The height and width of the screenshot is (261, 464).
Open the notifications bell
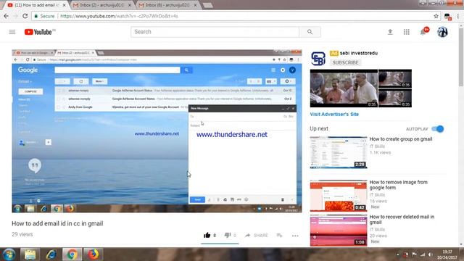click(x=423, y=32)
